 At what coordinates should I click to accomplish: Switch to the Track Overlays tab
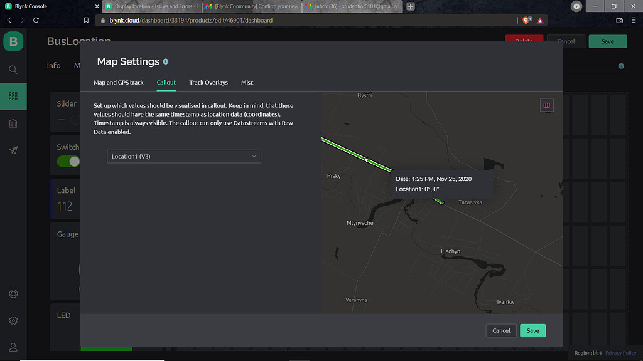click(208, 82)
